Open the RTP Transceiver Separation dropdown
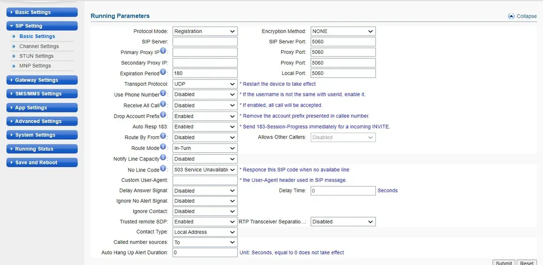The image size is (543, 265). tap(343, 222)
